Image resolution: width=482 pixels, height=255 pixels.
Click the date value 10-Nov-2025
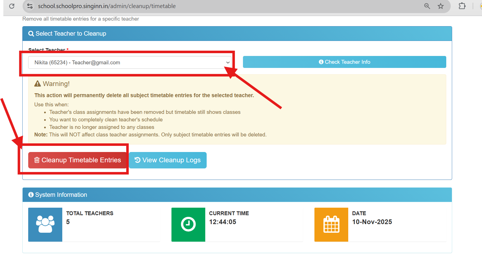(372, 222)
